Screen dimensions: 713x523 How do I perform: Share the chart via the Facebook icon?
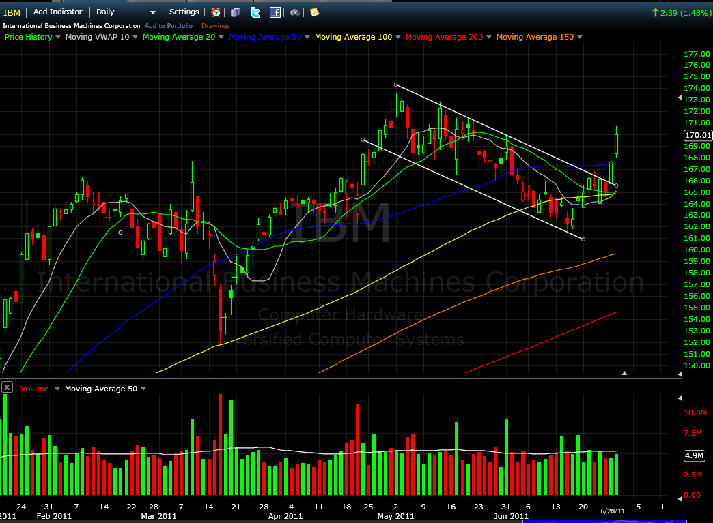point(275,12)
